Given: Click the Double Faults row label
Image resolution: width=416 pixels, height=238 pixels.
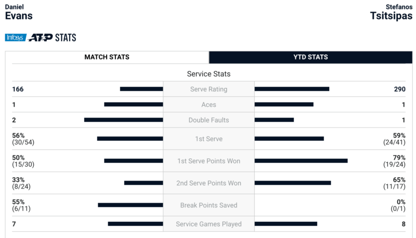Looking at the screenshot, I should (x=209, y=120).
